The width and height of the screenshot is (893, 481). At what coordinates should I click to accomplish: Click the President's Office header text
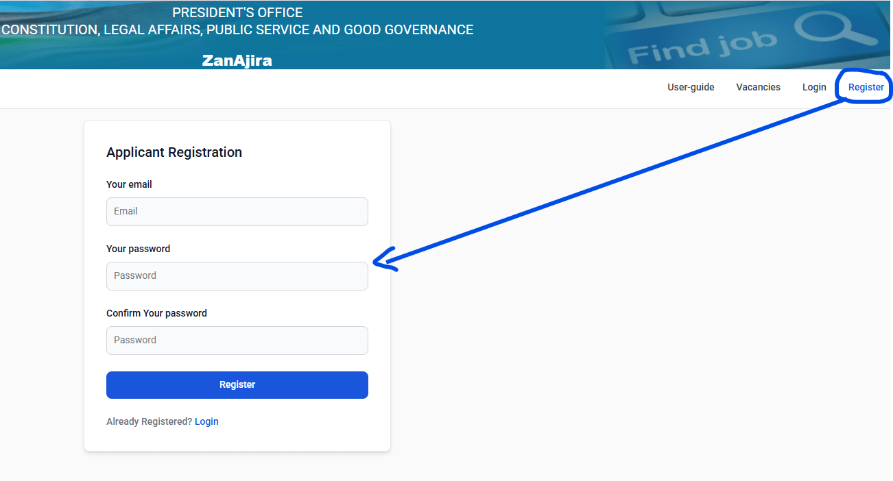click(x=237, y=13)
